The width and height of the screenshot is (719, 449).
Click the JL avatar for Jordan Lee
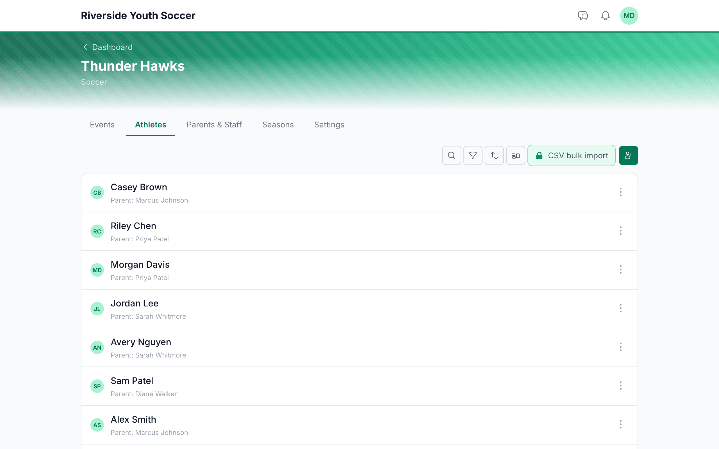(x=97, y=309)
